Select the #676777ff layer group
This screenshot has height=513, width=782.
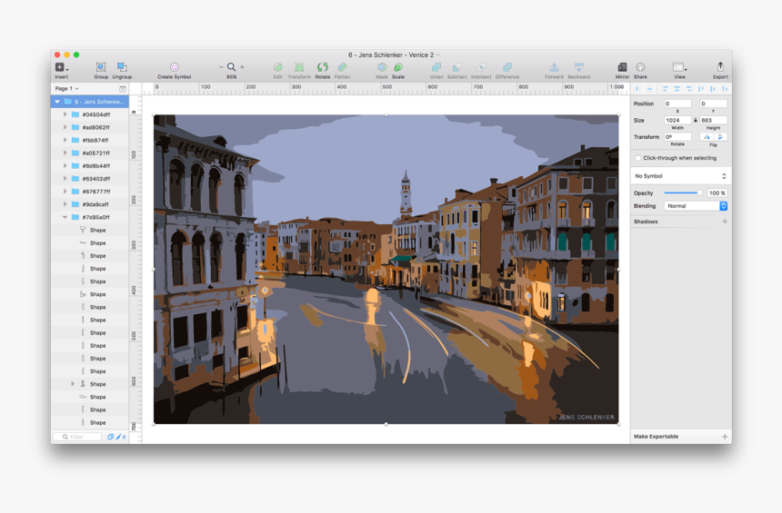(x=90, y=192)
